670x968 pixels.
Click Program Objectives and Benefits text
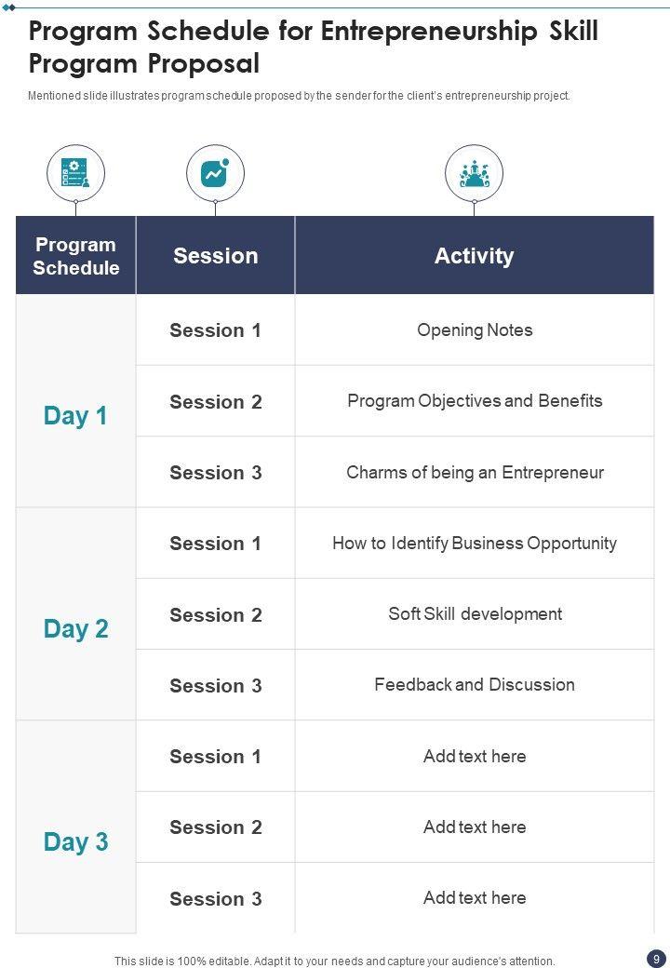coord(475,401)
